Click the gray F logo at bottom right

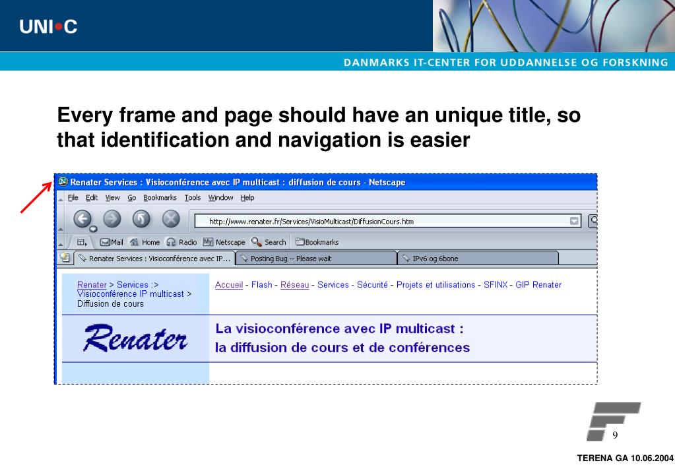614,421
